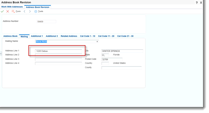Image resolution: width=209 pixels, height=113 pixels.
Task: Click the Address Line 1 field
Action: (x=58, y=51)
